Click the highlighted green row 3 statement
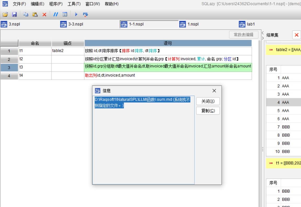The image size is (301, 207). [168, 67]
